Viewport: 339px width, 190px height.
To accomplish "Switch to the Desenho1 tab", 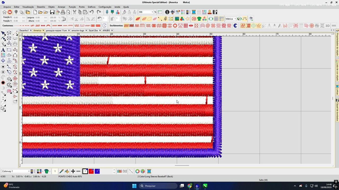I will coord(24,31).
